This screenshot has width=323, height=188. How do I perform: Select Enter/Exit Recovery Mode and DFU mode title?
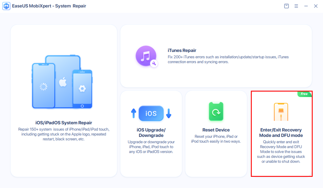click(x=281, y=133)
